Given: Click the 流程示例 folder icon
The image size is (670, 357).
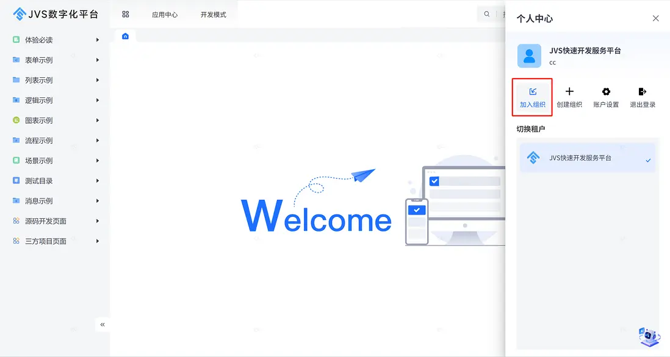Looking at the screenshot, I should 16,140.
